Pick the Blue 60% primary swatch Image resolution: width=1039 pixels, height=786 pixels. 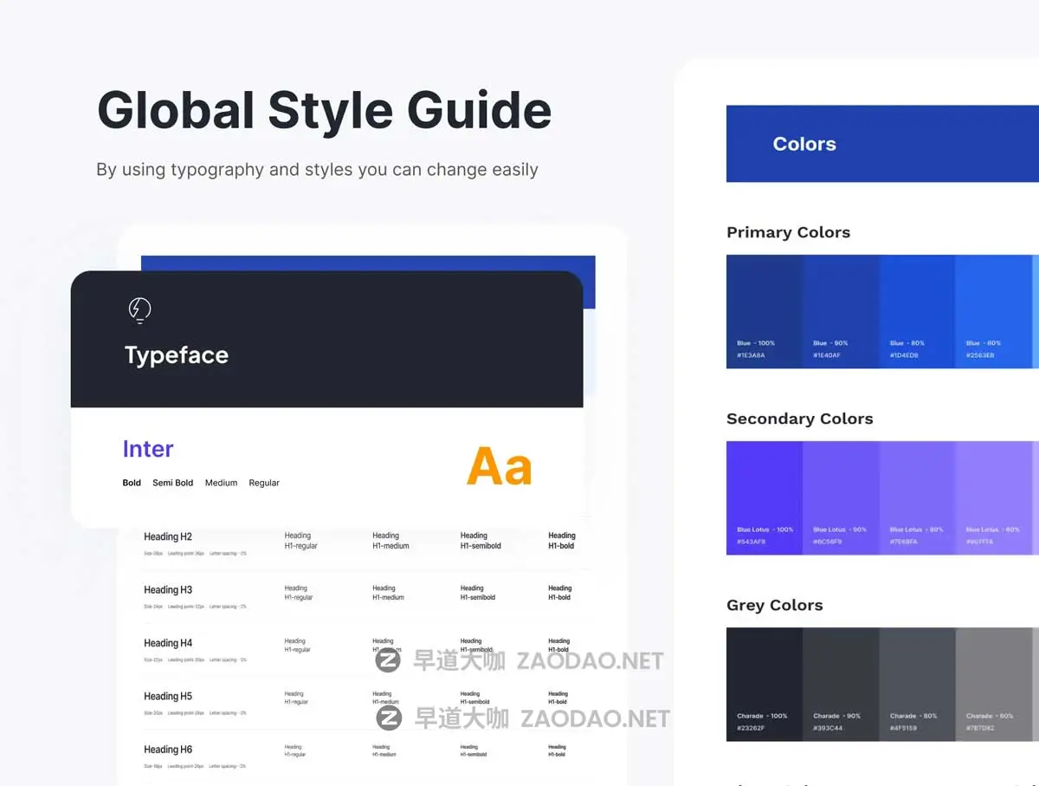pyautogui.click(x=992, y=311)
